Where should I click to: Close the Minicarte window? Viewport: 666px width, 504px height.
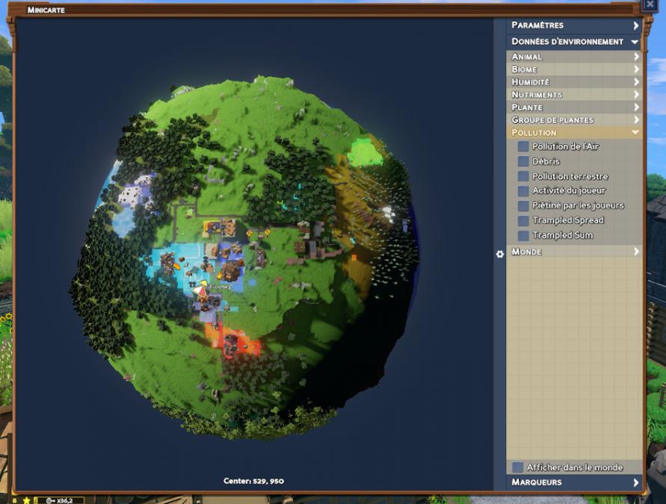coord(649,4)
